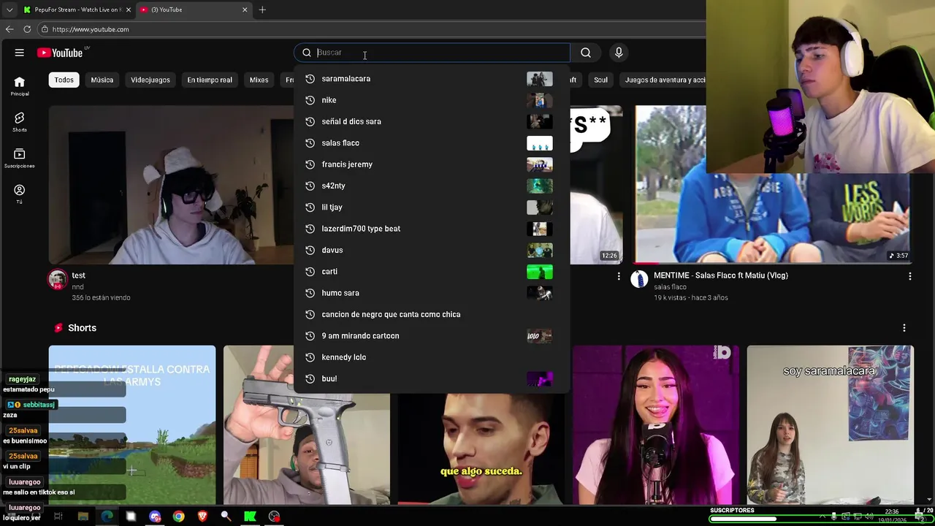Choose cancion de negro suggestion
The height and width of the screenshot is (526, 935).
432,314
